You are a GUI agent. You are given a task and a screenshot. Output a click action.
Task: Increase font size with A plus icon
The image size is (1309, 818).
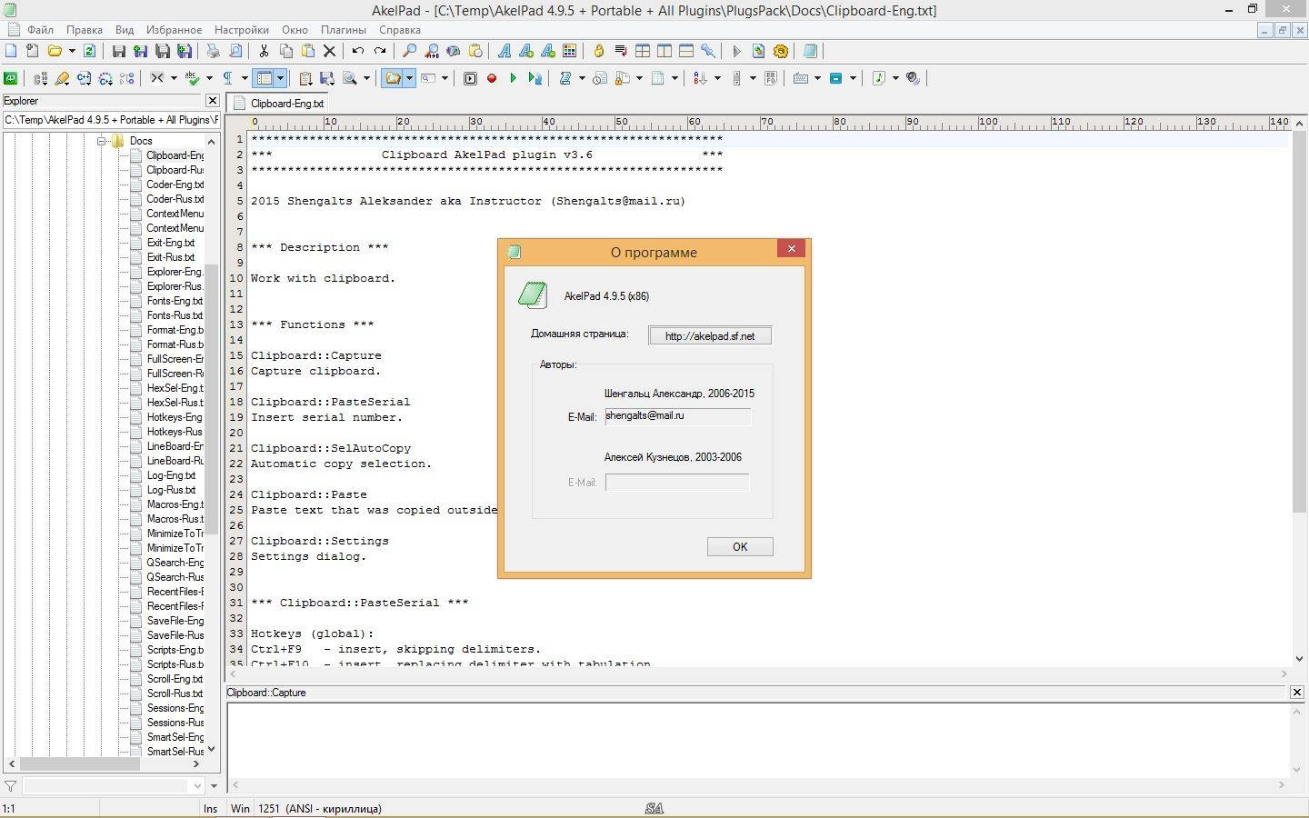pos(526,51)
